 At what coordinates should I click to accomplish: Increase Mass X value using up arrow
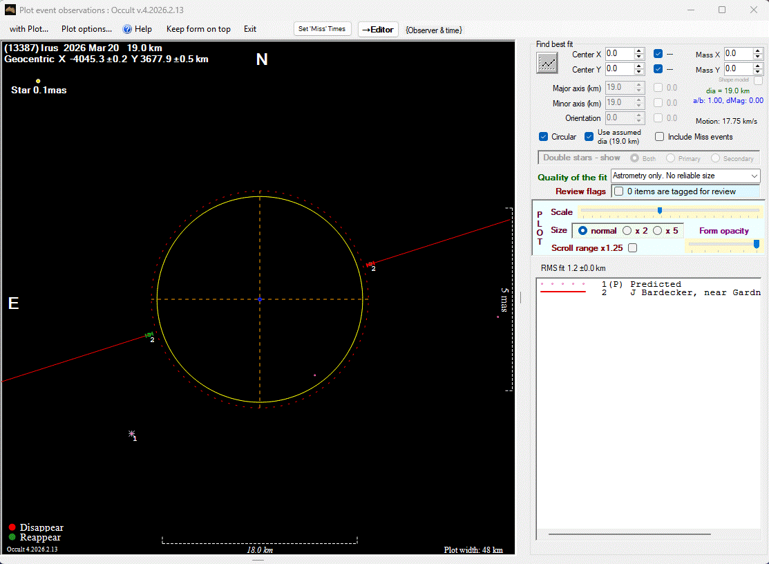(758, 50)
